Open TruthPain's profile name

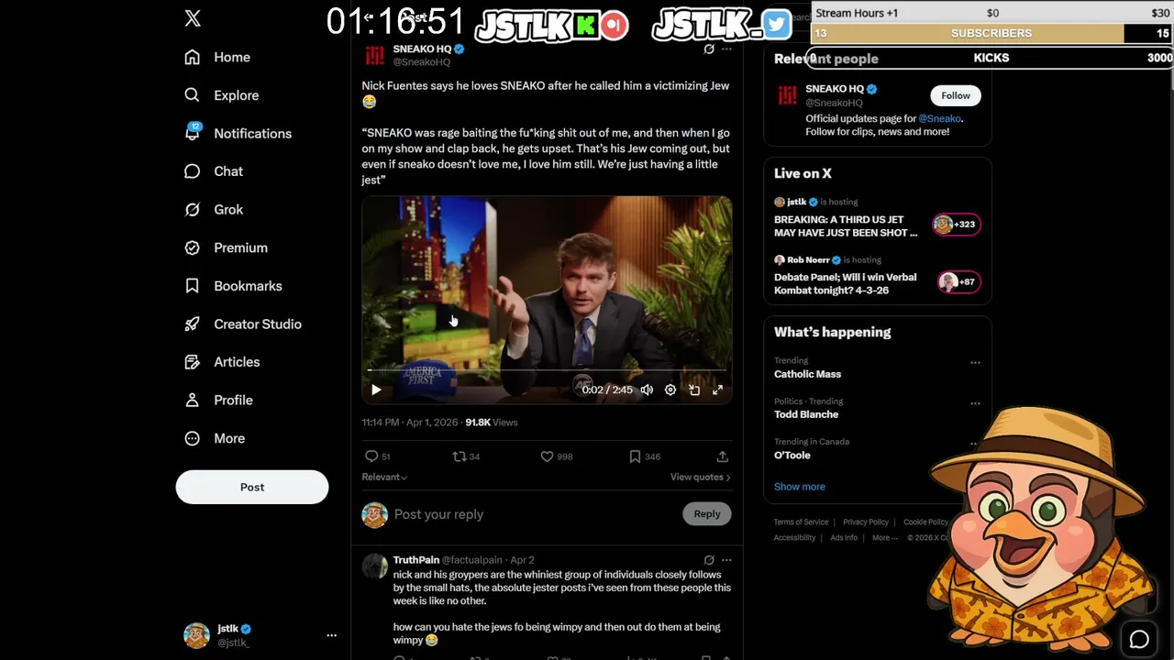(416, 560)
